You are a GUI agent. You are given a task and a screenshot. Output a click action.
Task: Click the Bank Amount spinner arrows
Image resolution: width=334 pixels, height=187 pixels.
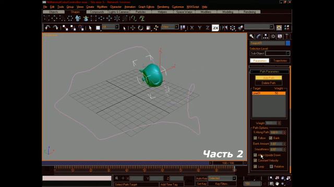(x=284, y=144)
